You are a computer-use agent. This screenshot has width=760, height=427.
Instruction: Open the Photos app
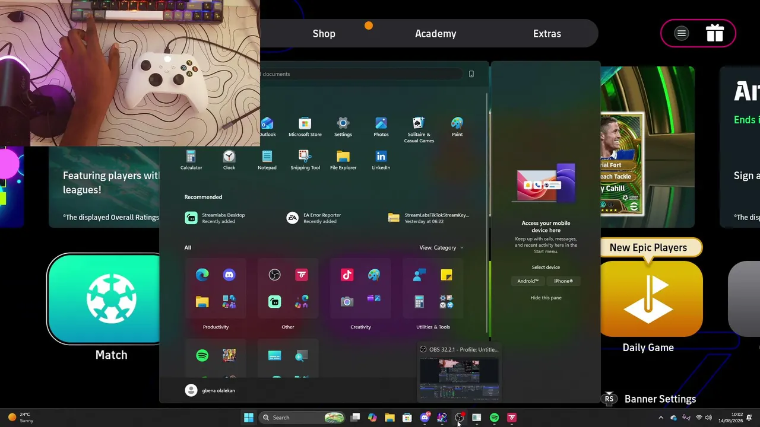point(381,127)
